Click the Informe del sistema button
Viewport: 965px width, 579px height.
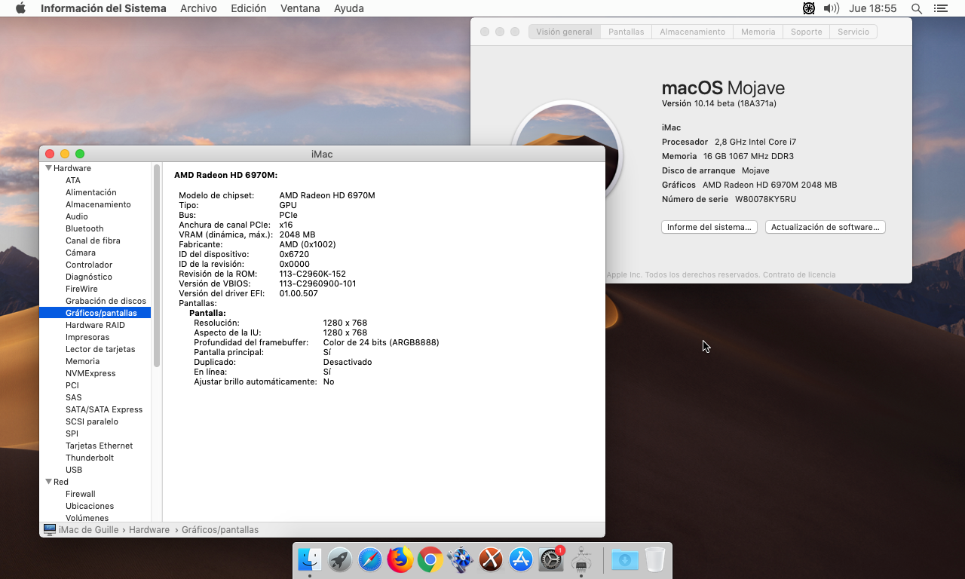click(709, 227)
